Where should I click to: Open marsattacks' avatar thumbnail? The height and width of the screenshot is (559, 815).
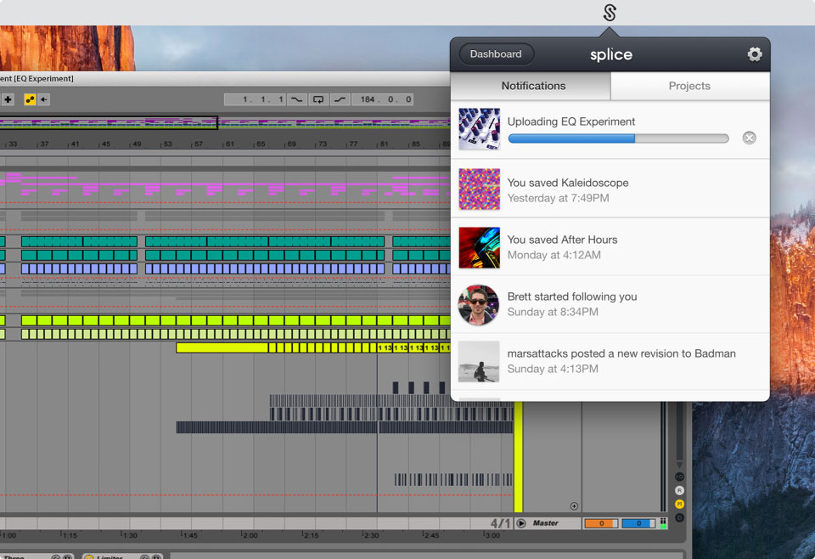coord(479,362)
